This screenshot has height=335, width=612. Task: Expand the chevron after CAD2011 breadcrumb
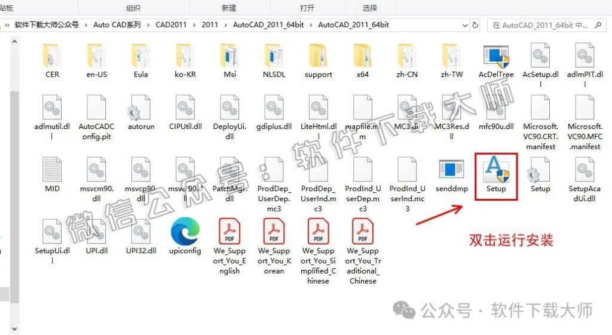click(194, 25)
